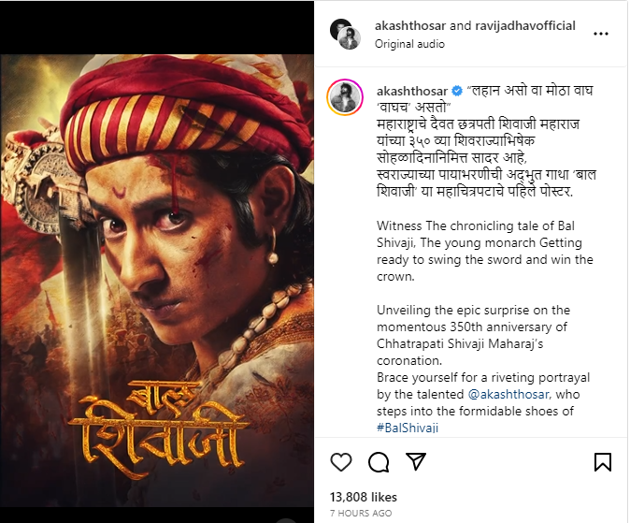Click the Devanagari title on poster
Viewport: 630px width, 523px height.
[159, 429]
